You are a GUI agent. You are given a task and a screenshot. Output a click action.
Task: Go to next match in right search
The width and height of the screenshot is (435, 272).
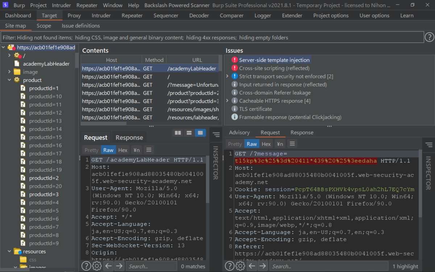pos(262,266)
